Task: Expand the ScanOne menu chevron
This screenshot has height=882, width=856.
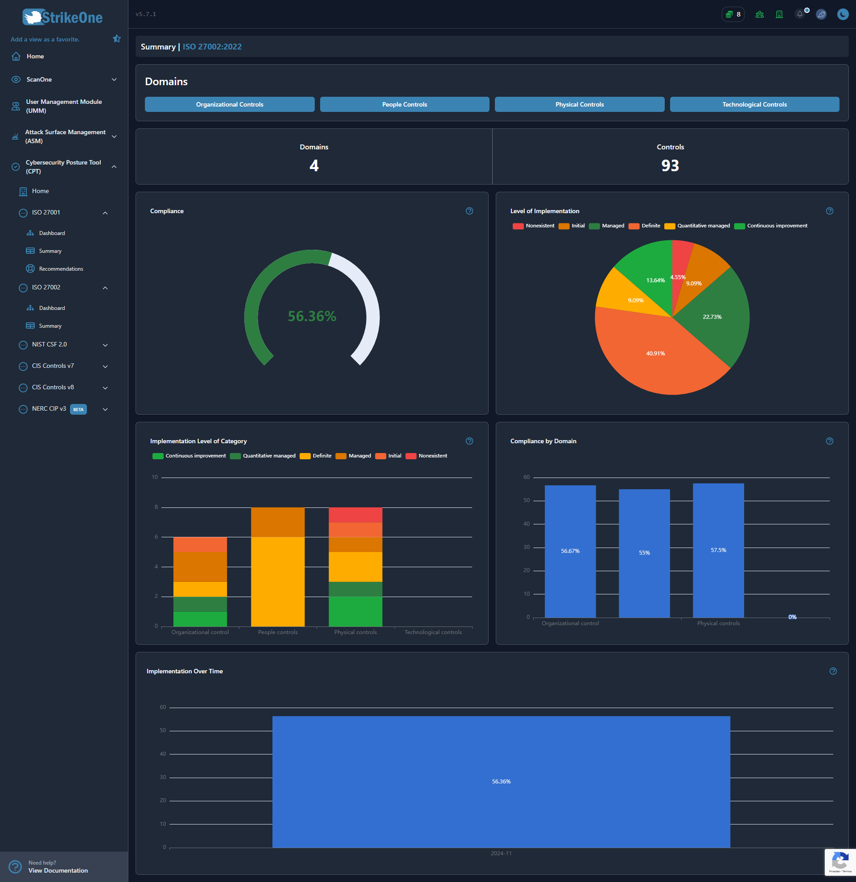Action: click(114, 80)
